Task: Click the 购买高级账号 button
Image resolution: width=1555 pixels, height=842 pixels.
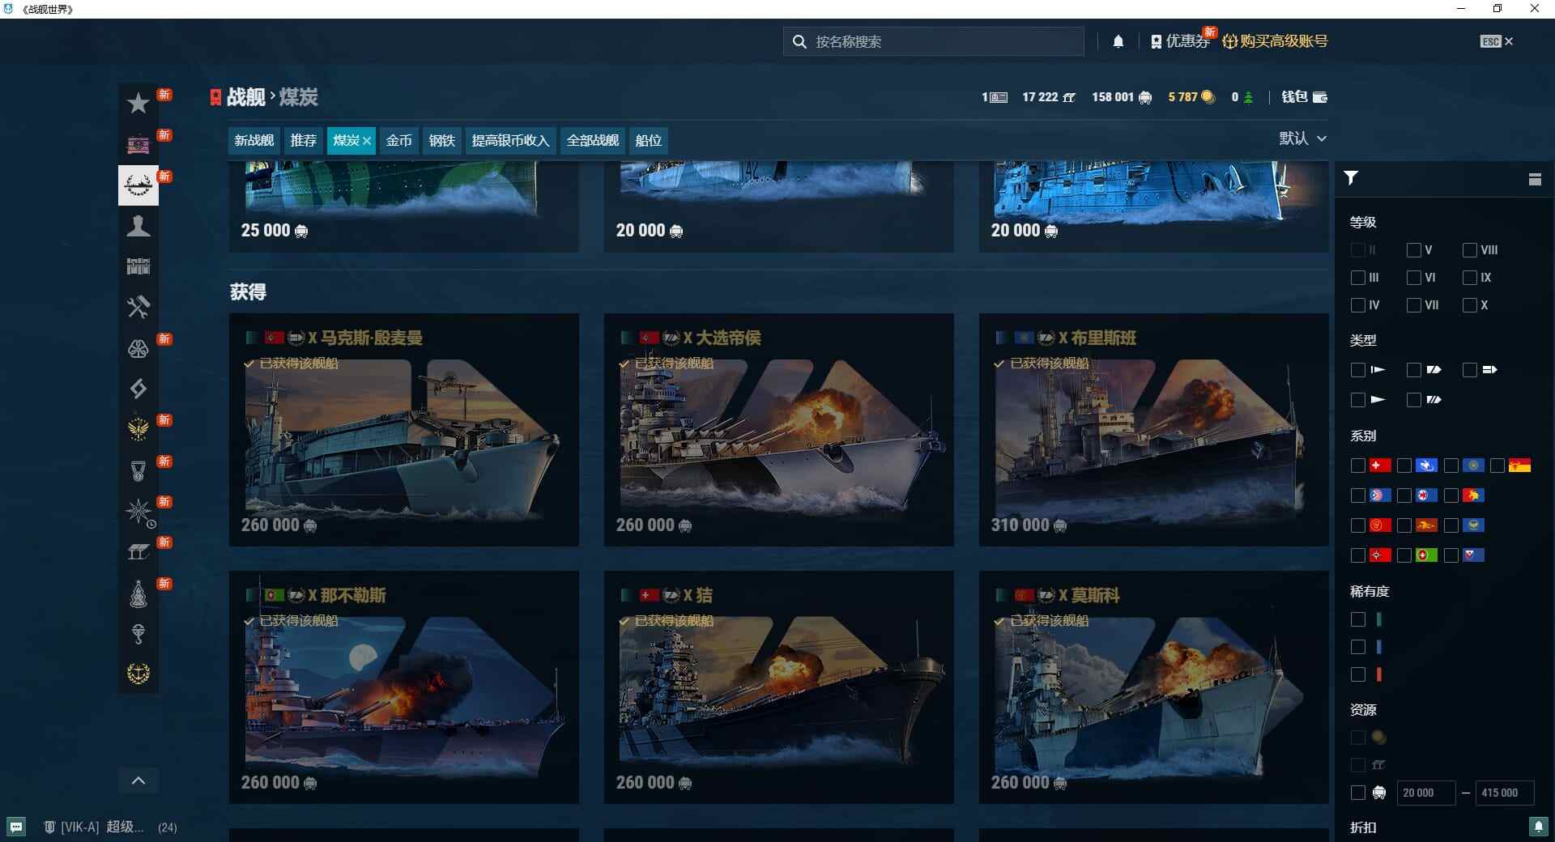Action: [1281, 41]
